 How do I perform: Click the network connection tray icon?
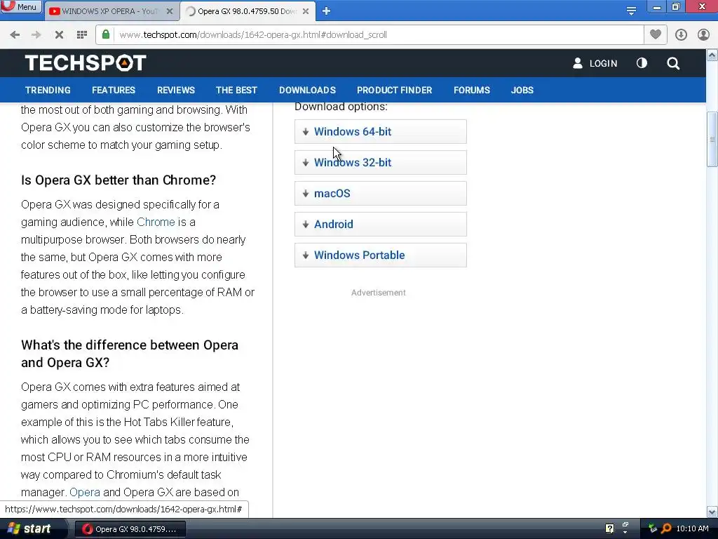click(652, 528)
